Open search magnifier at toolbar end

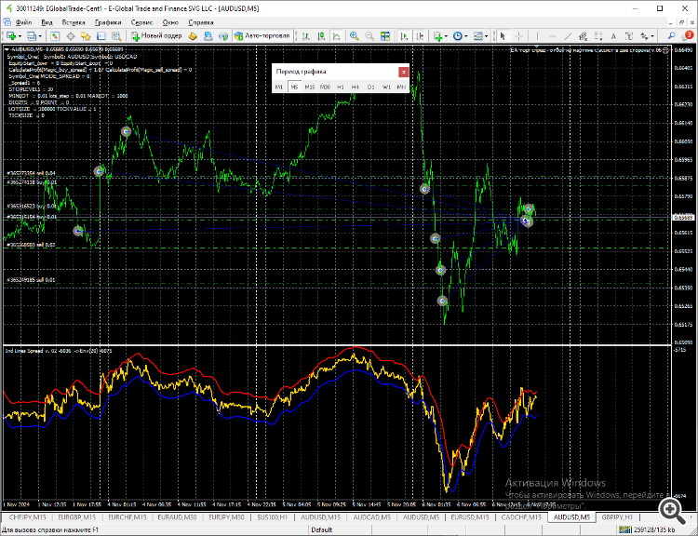click(672, 36)
